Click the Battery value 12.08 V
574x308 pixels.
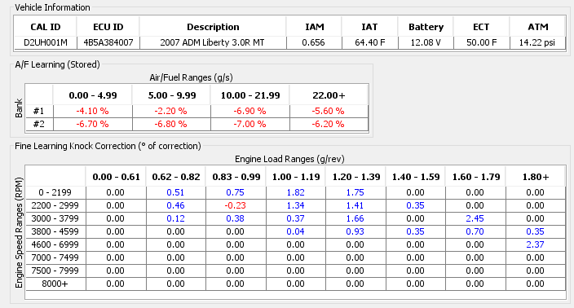tap(426, 42)
